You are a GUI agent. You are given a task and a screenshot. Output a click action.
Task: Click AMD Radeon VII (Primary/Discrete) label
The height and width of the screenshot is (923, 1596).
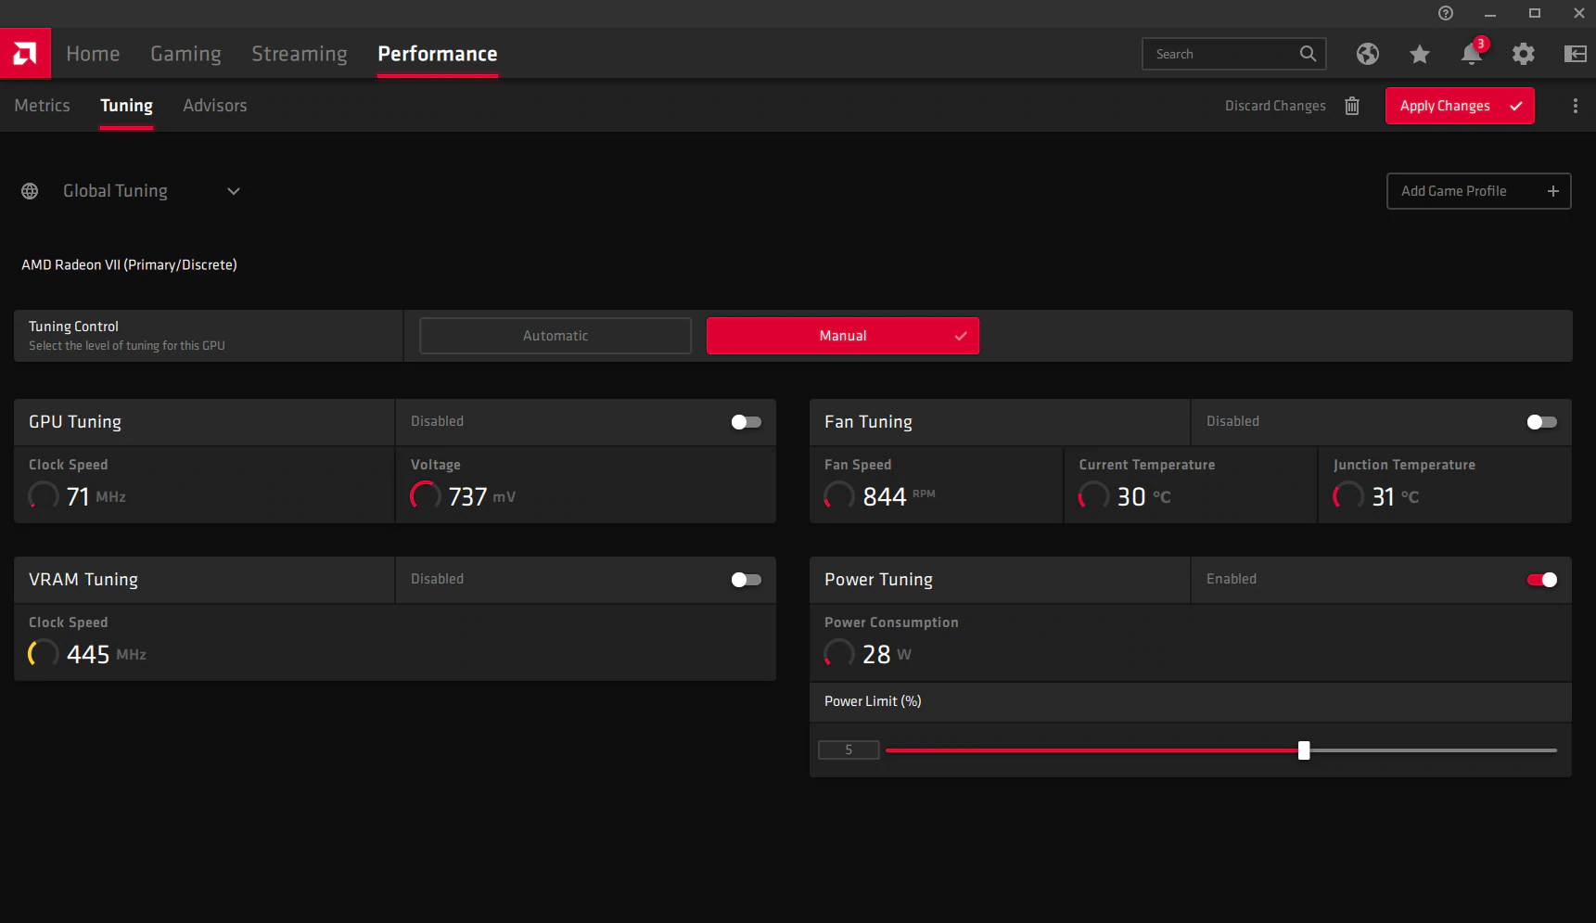point(129,265)
